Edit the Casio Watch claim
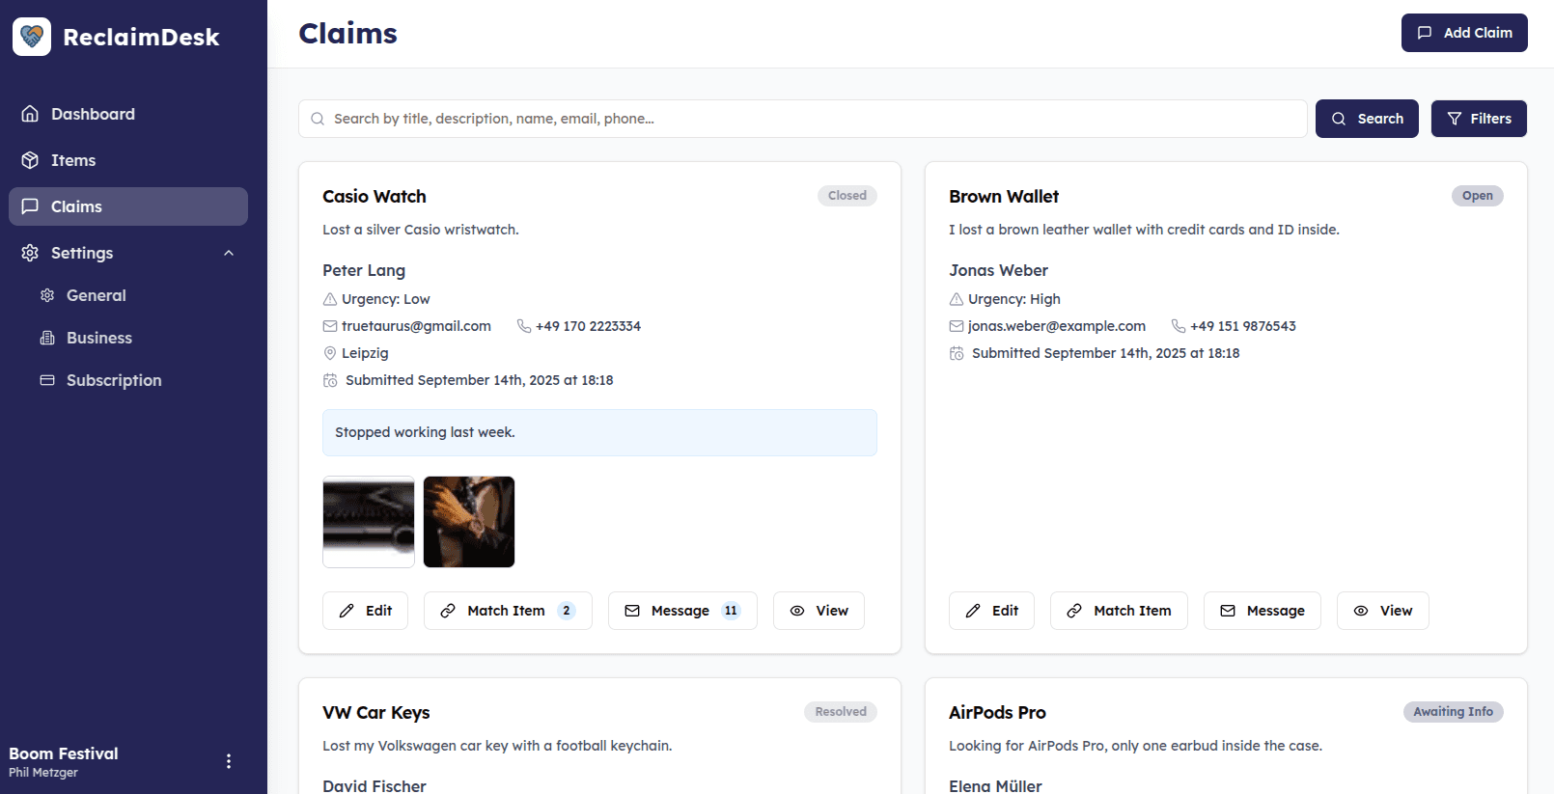The height and width of the screenshot is (794, 1554). point(365,611)
